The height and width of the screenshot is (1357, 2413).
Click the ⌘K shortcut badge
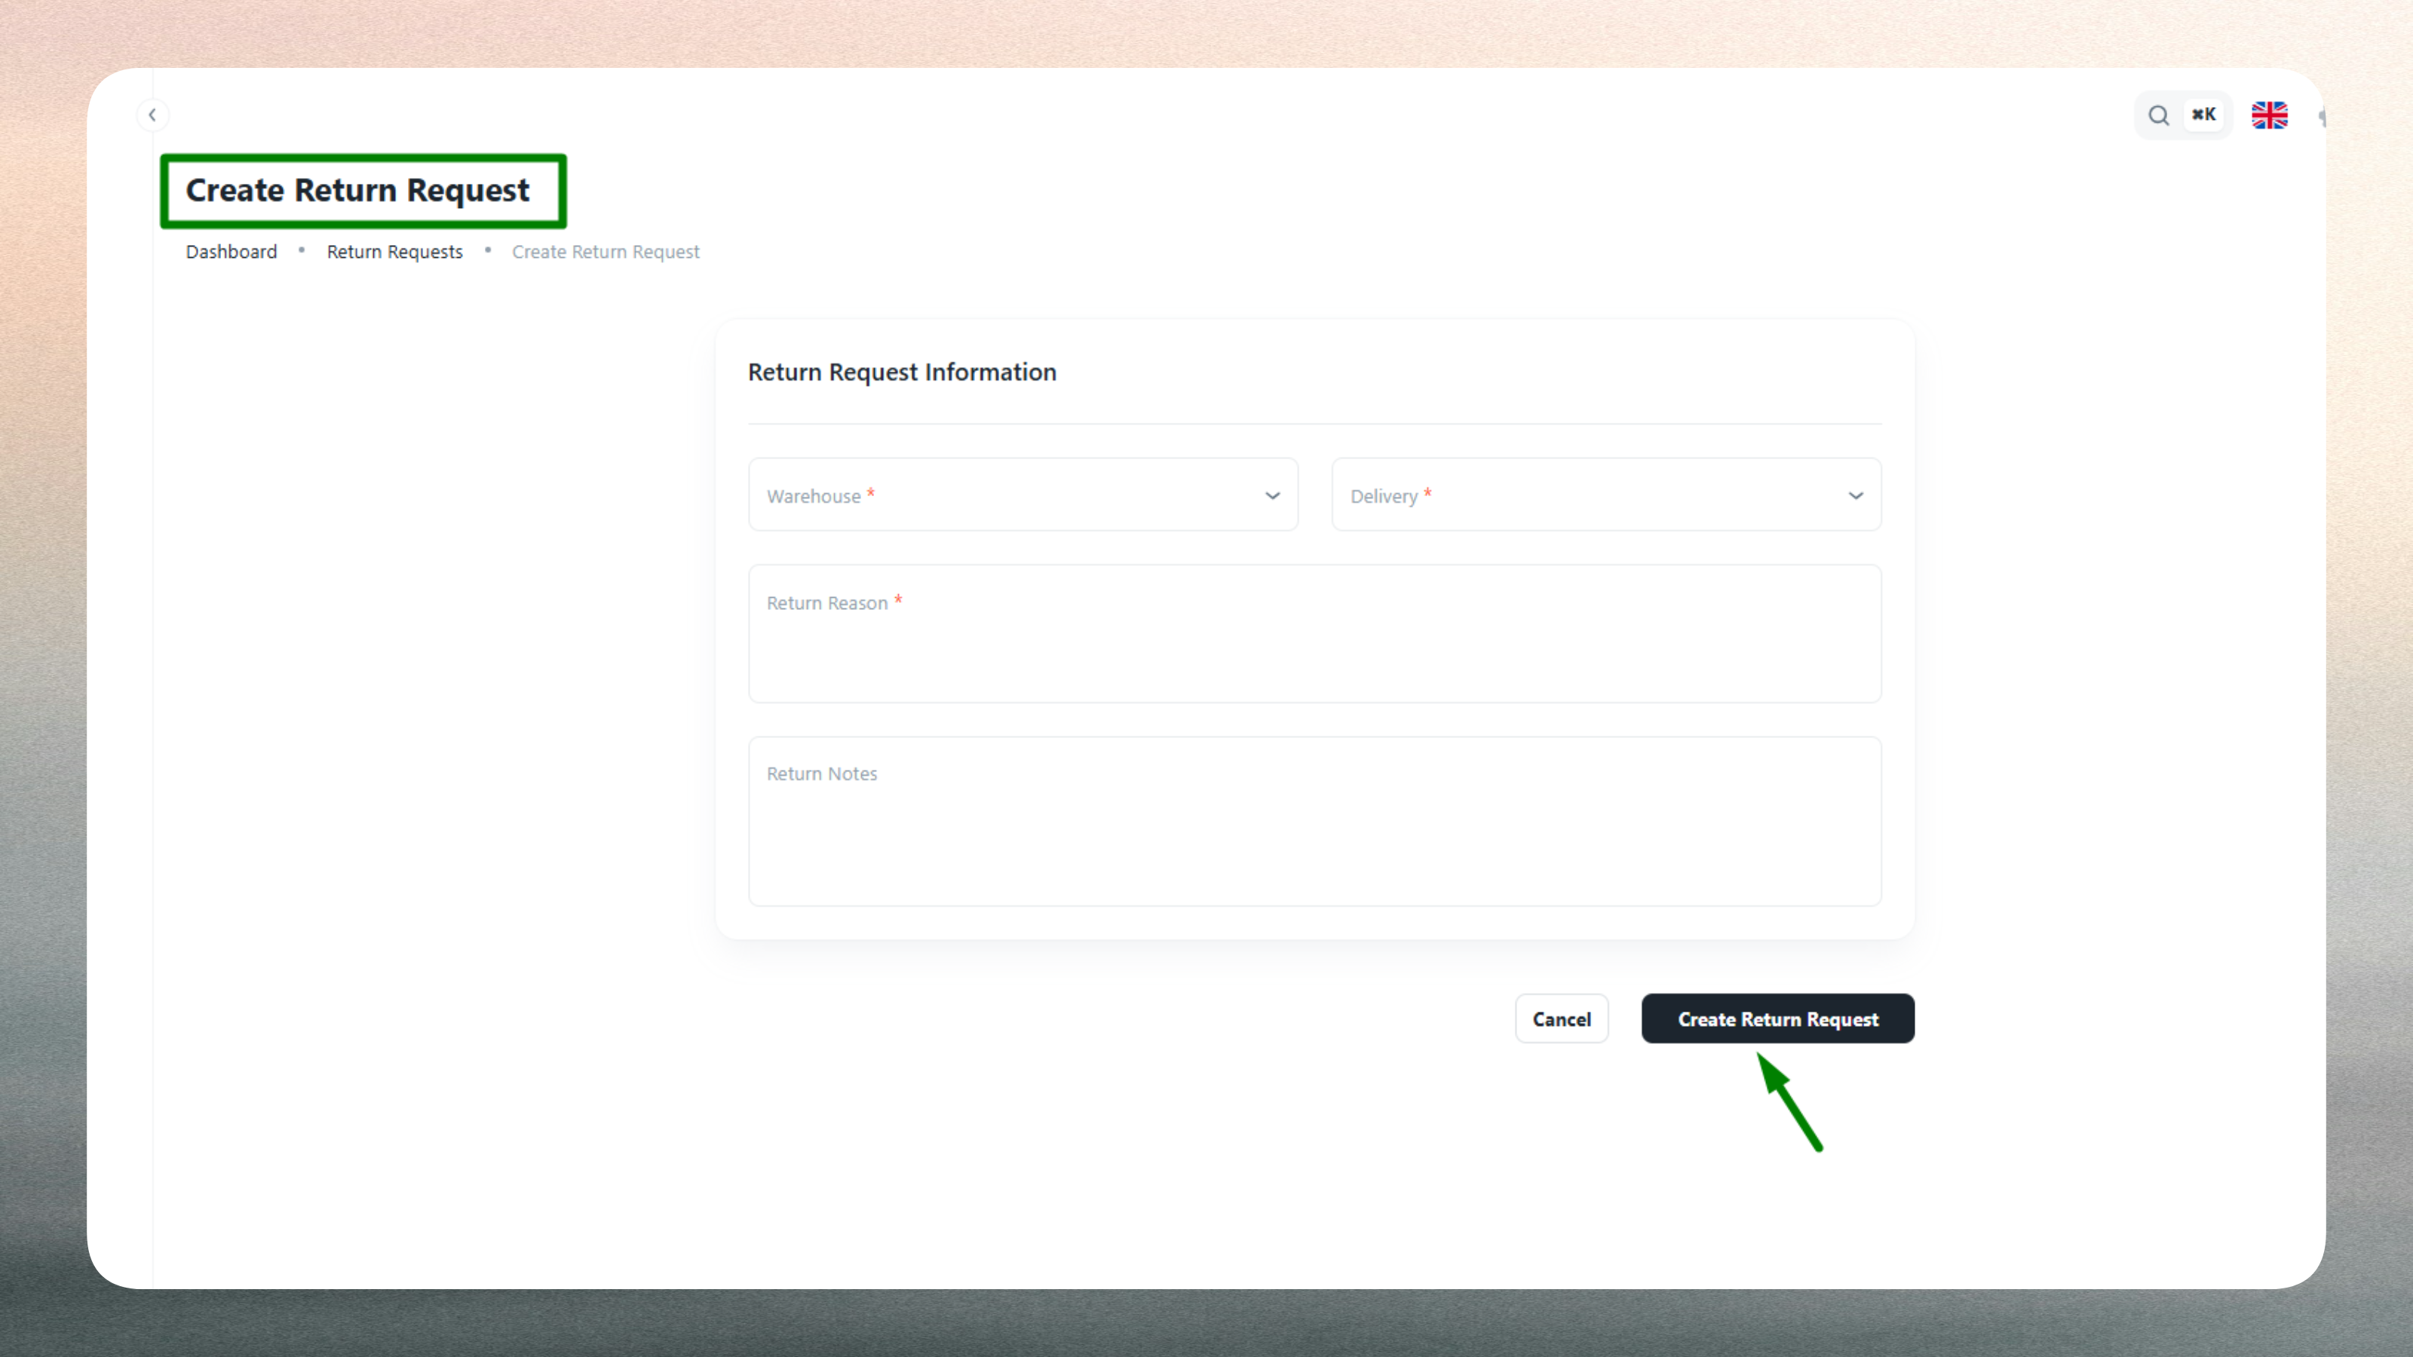[2204, 115]
